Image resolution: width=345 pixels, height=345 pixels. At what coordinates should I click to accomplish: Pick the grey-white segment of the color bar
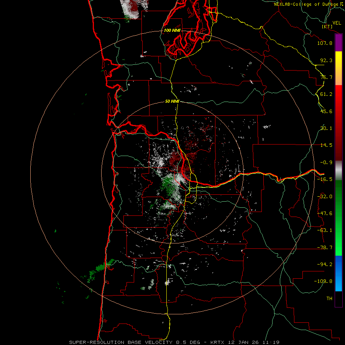pyautogui.click(x=338, y=171)
